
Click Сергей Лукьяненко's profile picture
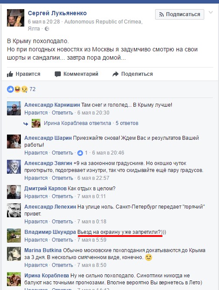(16, 18)
